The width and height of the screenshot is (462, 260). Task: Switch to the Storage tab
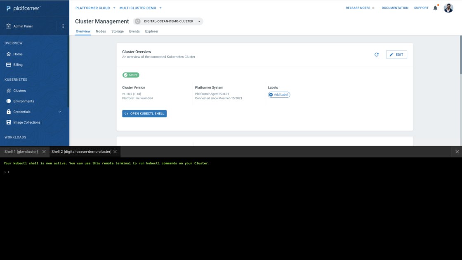click(118, 31)
